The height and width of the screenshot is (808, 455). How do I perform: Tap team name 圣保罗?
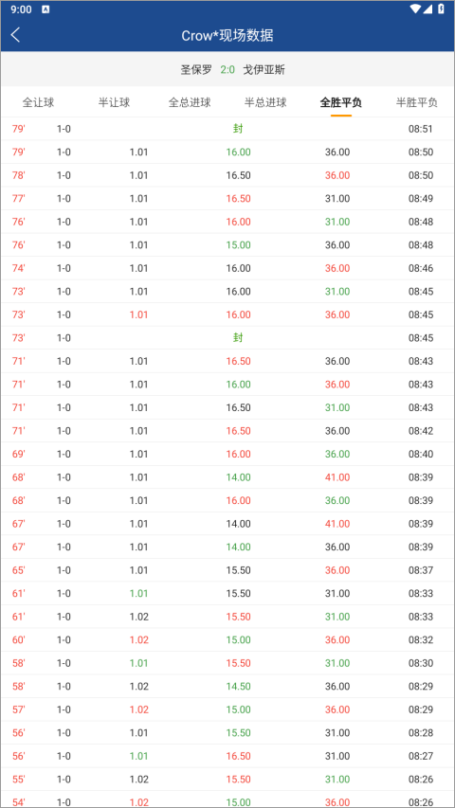click(196, 69)
